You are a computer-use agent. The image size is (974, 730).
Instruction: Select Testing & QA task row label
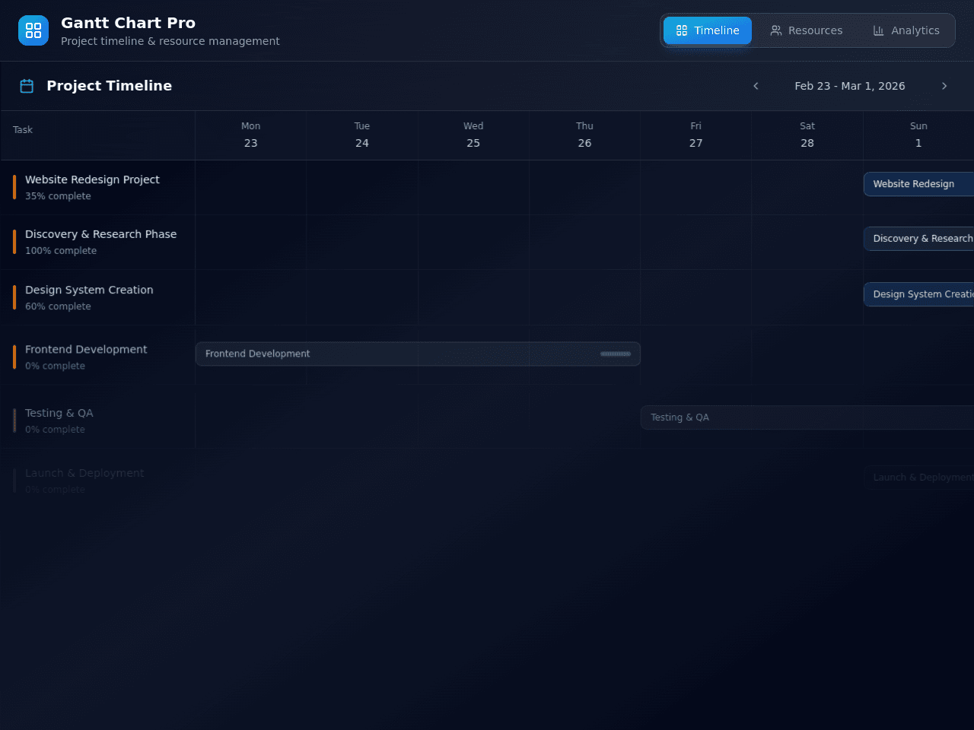tap(59, 413)
